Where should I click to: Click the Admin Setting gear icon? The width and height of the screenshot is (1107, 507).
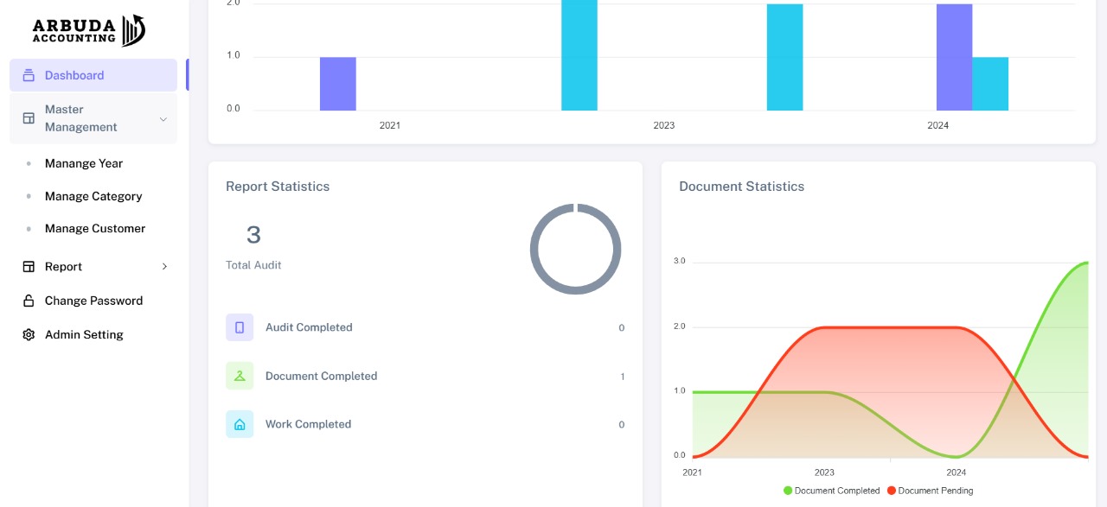[29, 334]
